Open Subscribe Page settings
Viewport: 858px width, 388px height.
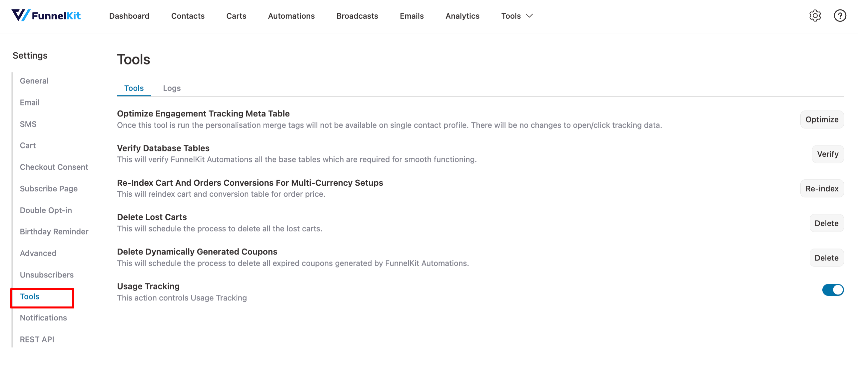click(49, 189)
